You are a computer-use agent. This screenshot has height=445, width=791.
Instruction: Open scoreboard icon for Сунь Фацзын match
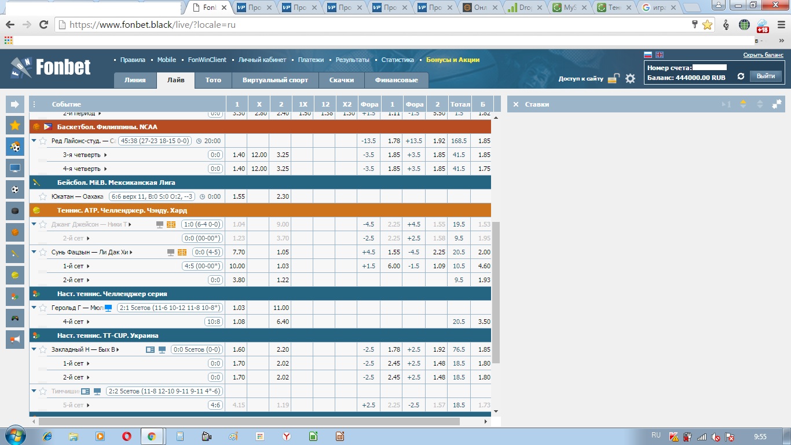click(182, 252)
